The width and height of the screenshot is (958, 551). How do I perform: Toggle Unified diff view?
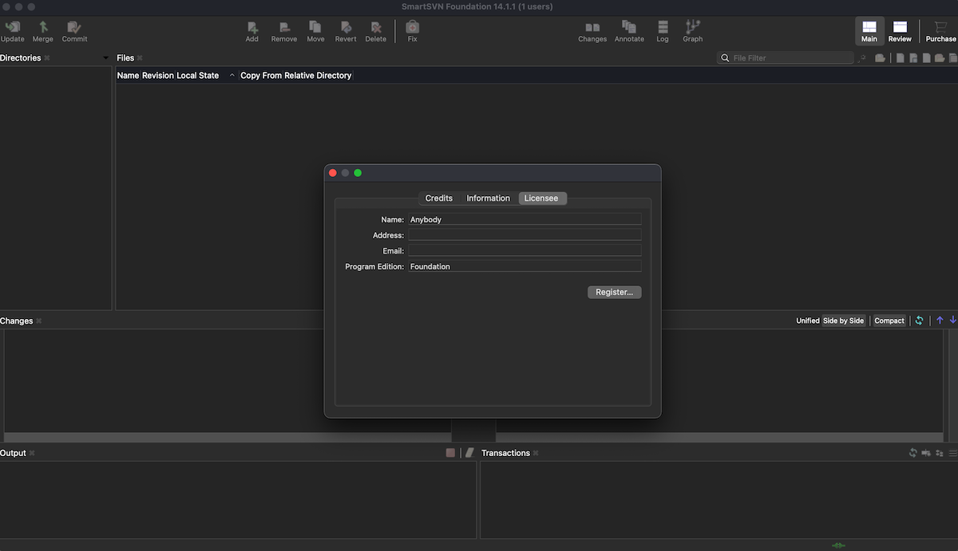tap(807, 321)
